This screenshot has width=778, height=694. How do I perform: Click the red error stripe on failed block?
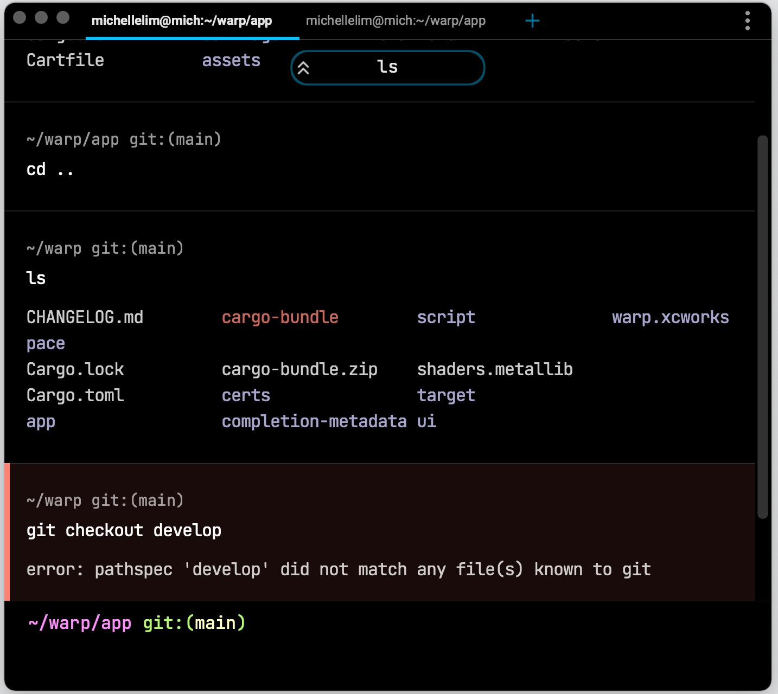7,532
